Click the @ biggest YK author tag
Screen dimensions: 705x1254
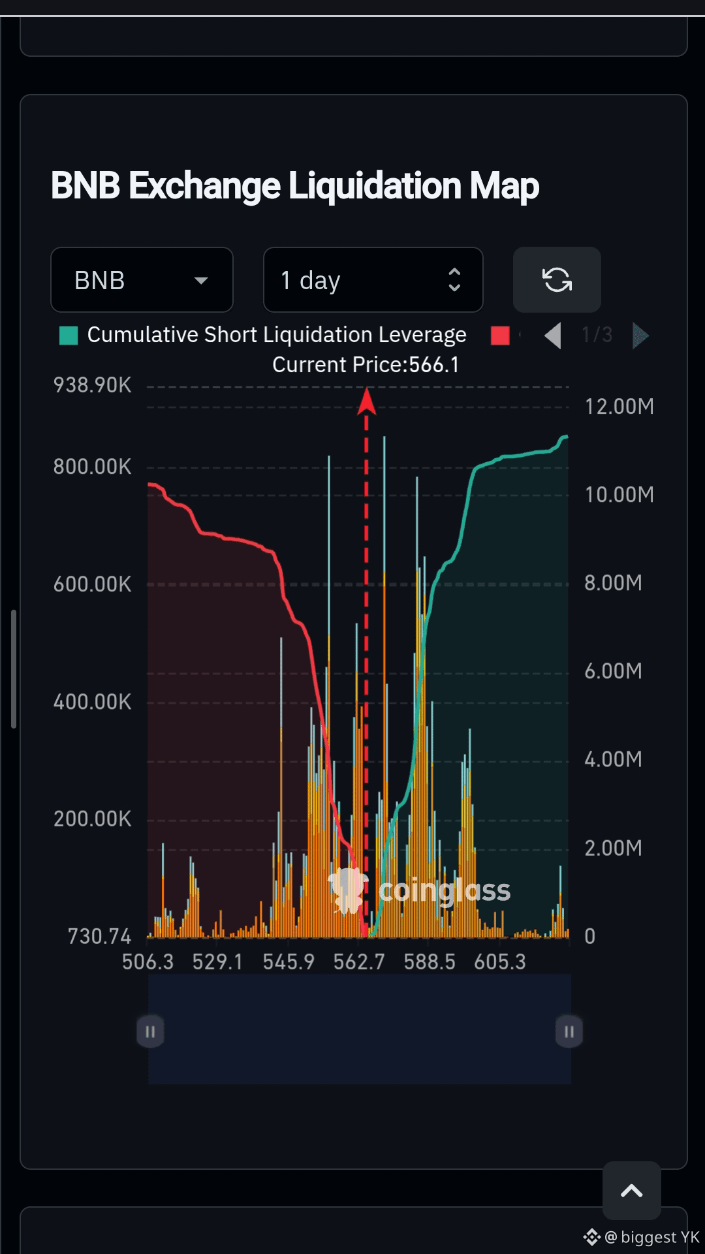(x=642, y=1237)
